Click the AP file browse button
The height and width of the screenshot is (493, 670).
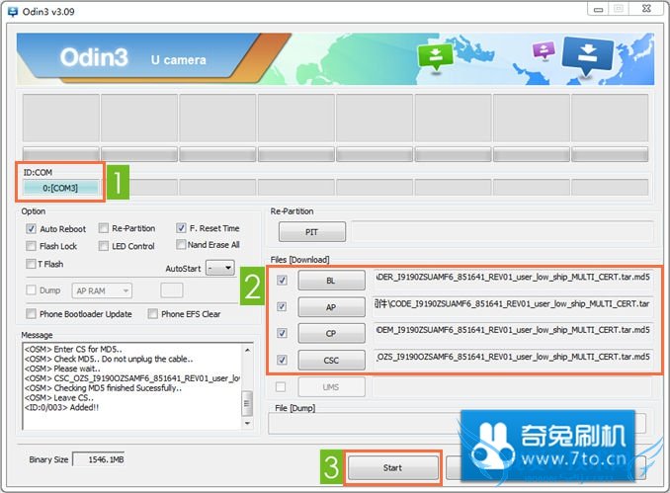[x=332, y=306]
